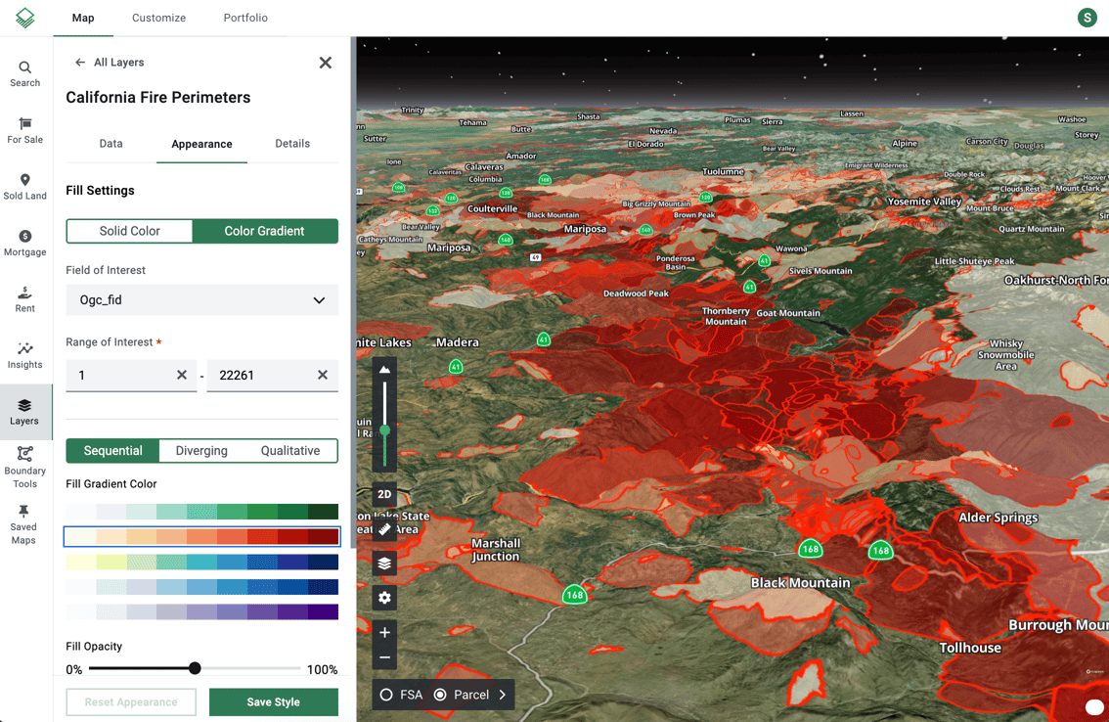Image resolution: width=1109 pixels, height=722 pixels.
Task: Open the map settings gear icon
Action: 384,598
